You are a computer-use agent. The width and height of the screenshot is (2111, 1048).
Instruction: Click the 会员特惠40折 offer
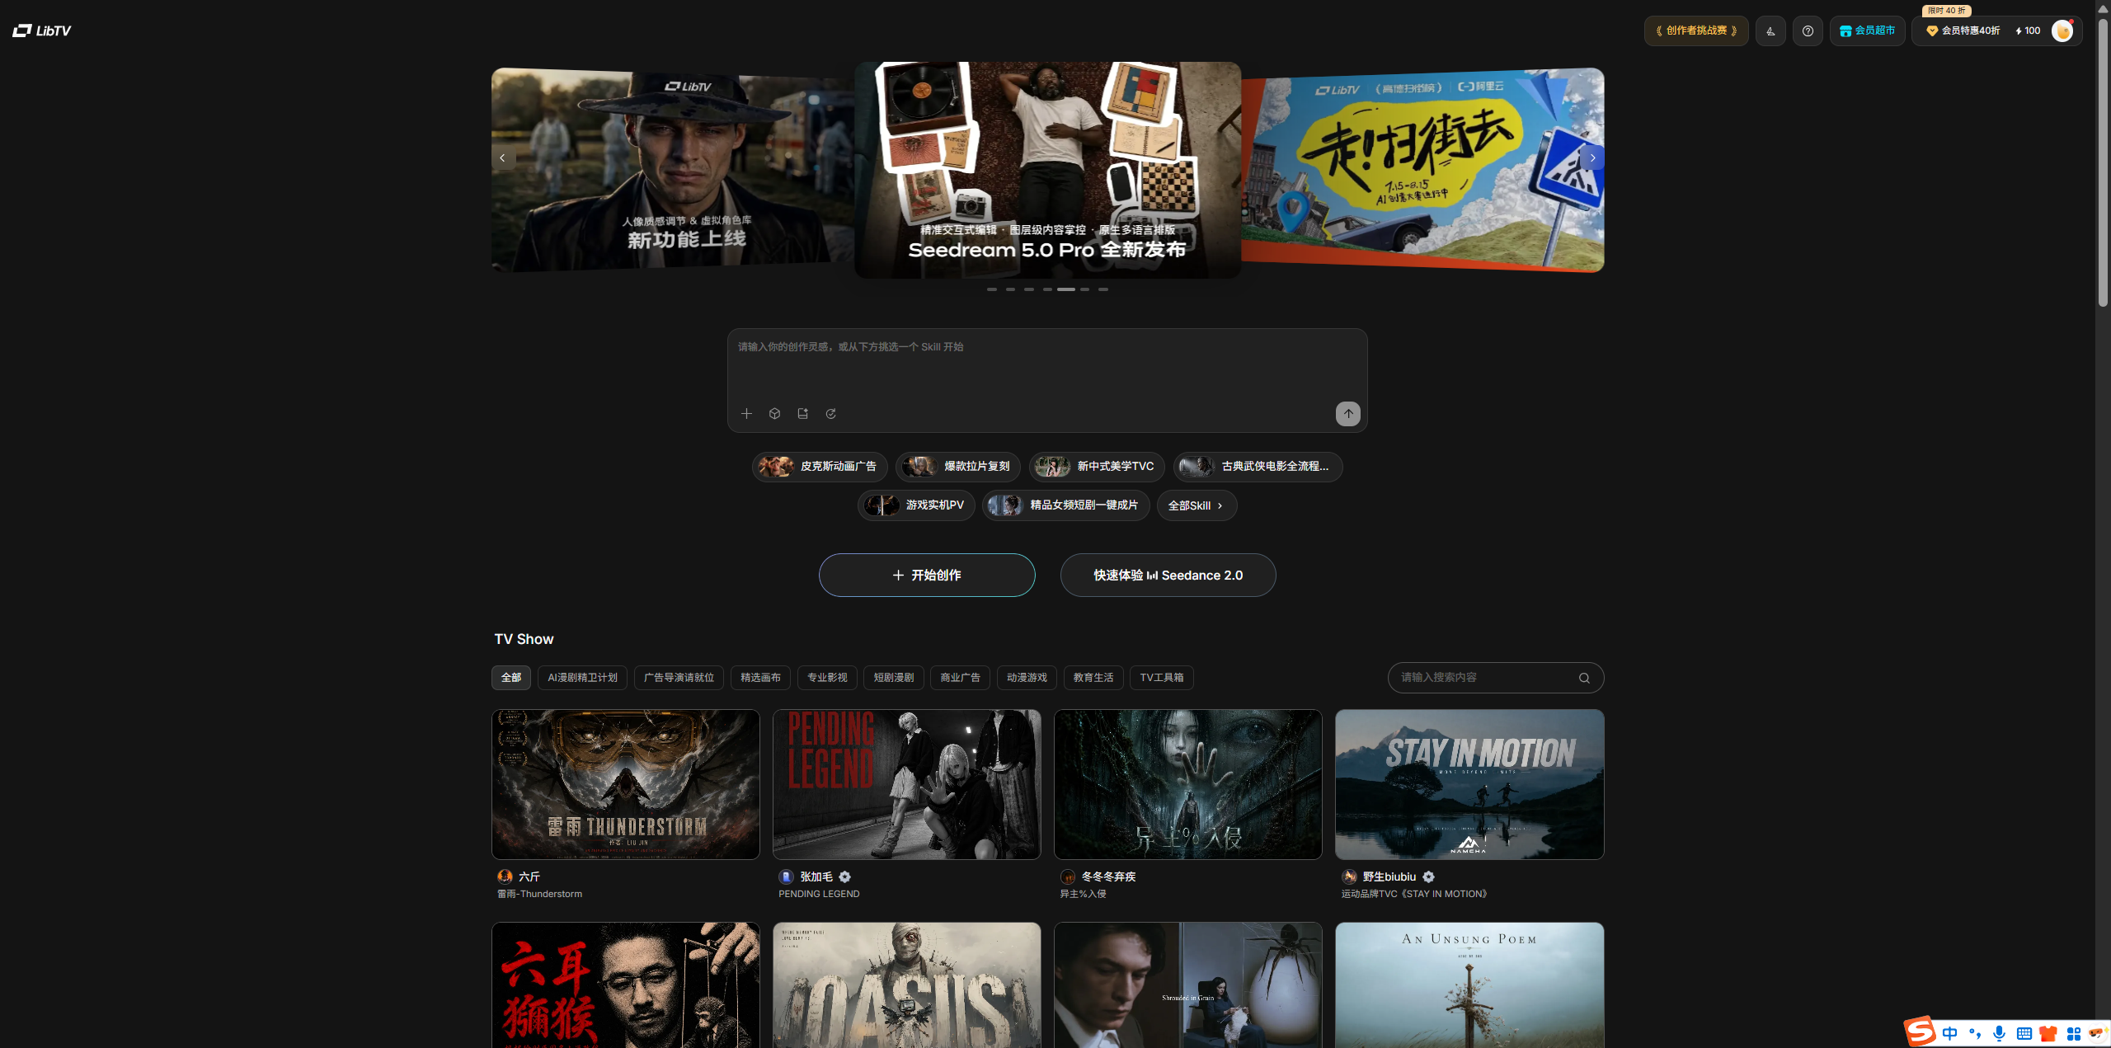1963,31
